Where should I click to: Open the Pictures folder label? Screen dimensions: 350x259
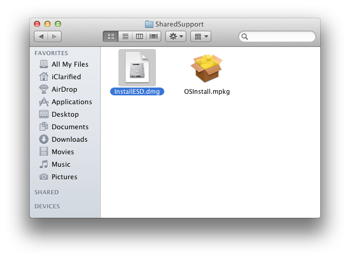point(64,177)
